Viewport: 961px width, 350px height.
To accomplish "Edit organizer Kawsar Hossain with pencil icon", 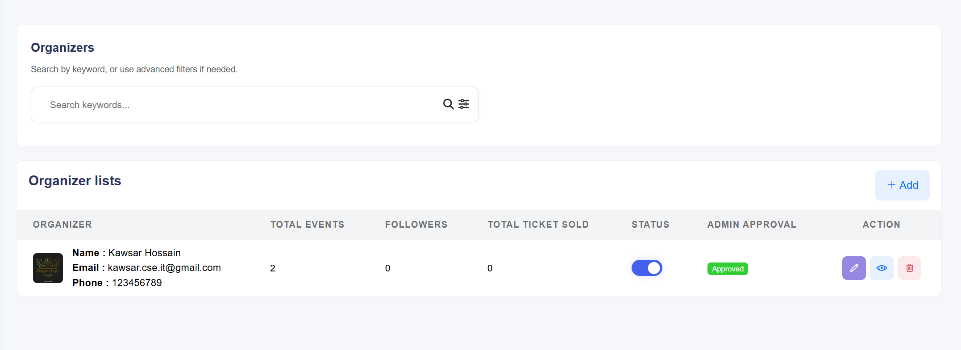I will 853,268.
